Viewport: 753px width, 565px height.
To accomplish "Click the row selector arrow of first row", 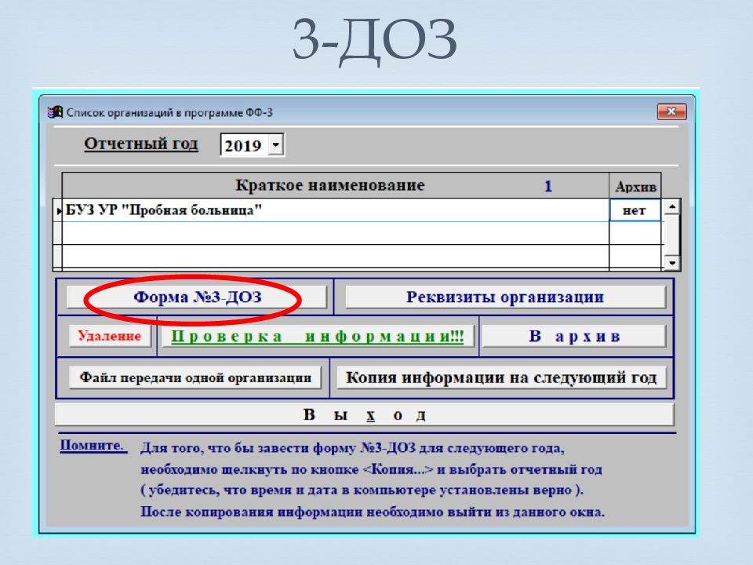I will coord(60,210).
